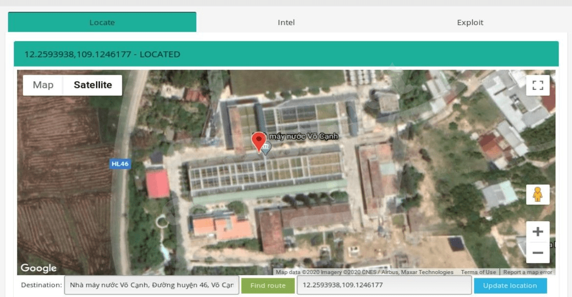Viewport: 572px width, 297px height.
Task: Switch to the Locate tab
Action: tap(102, 22)
